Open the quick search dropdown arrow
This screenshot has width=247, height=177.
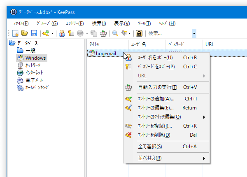coord(194,33)
